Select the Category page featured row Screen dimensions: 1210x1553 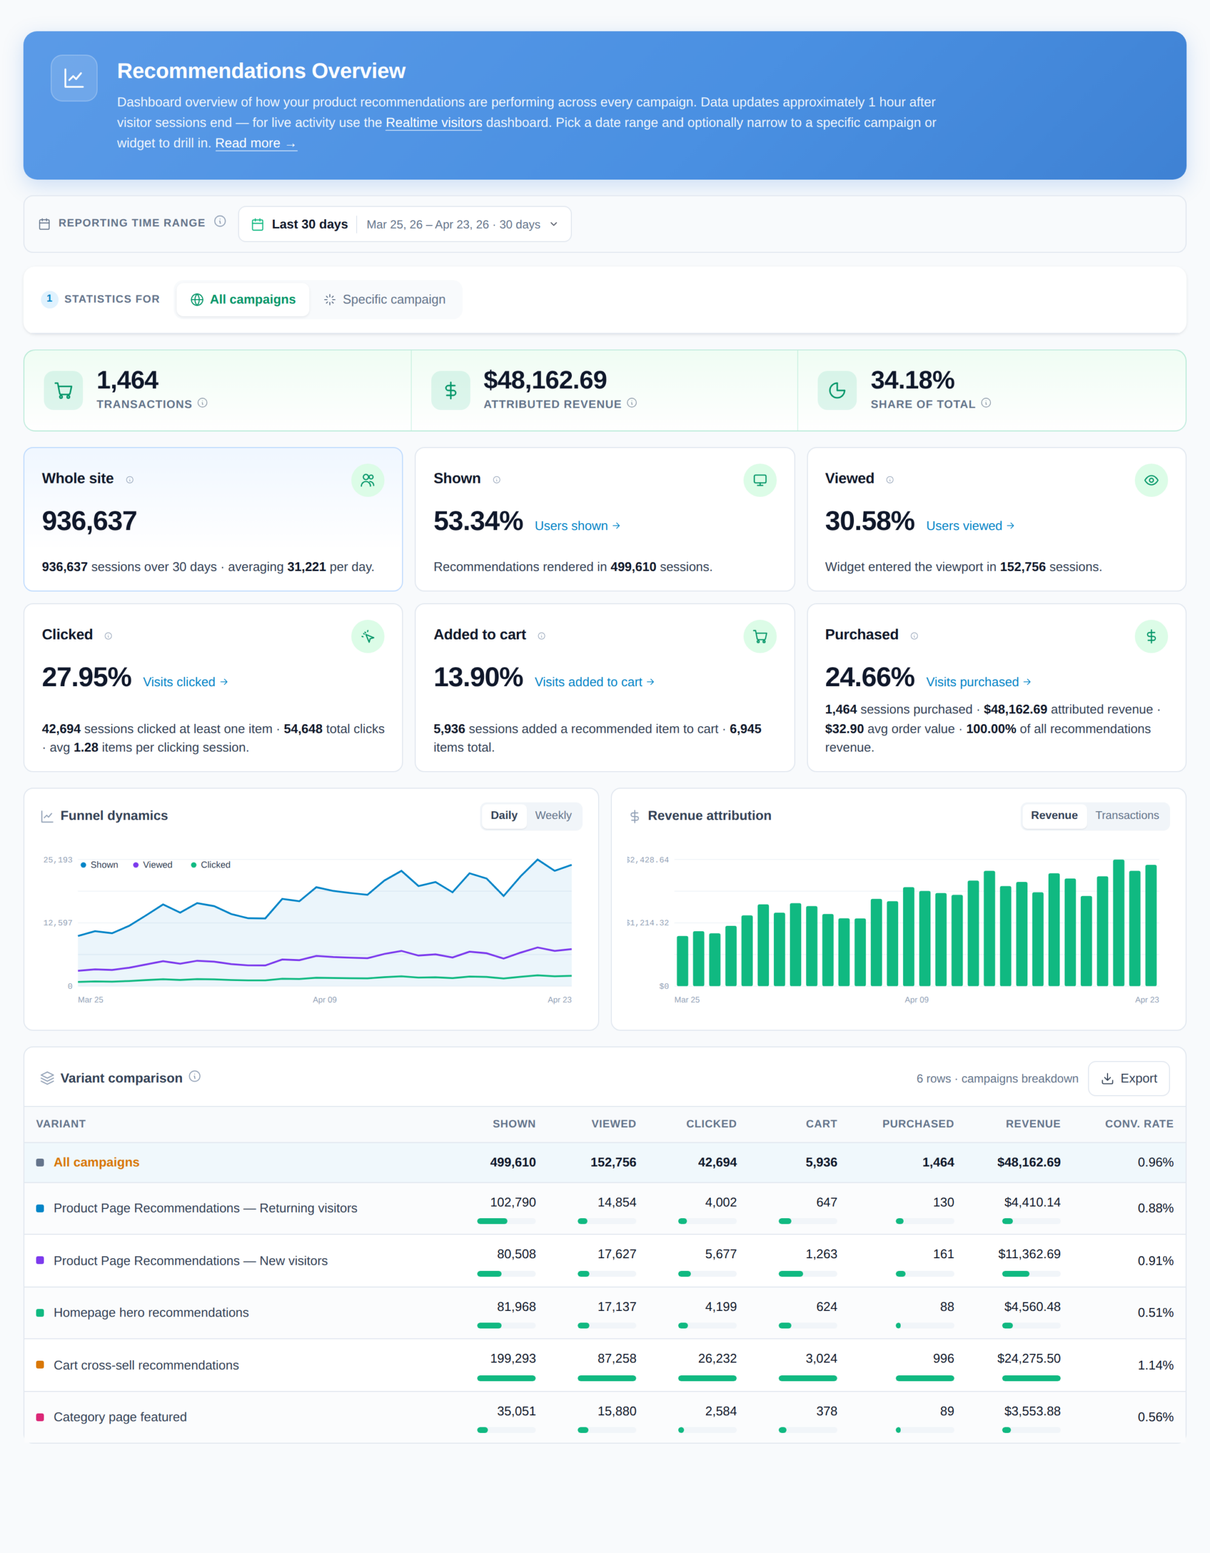point(605,1417)
